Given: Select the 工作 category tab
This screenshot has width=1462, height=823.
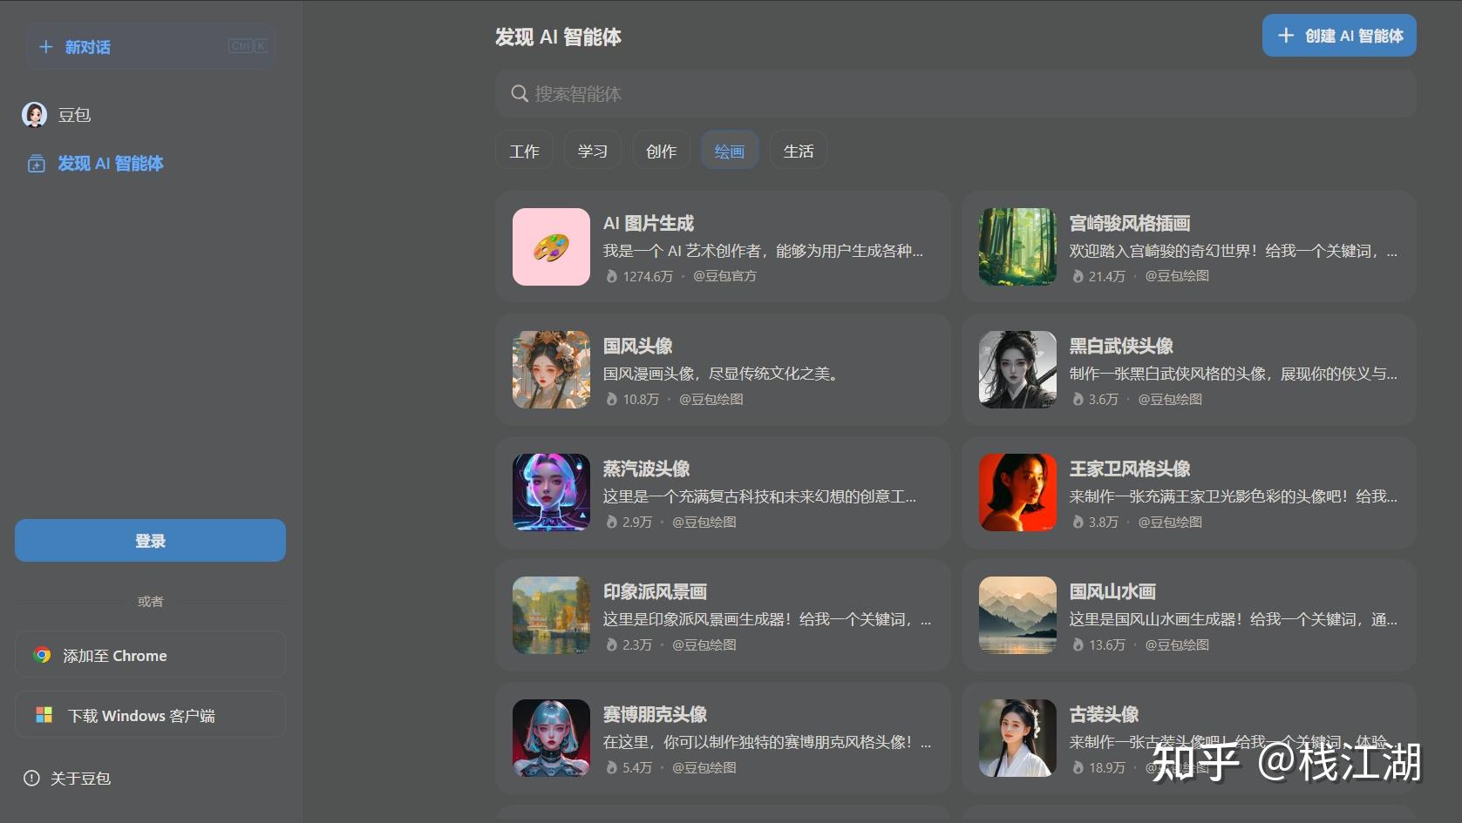Looking at the screenshot, I should (524, 151).
